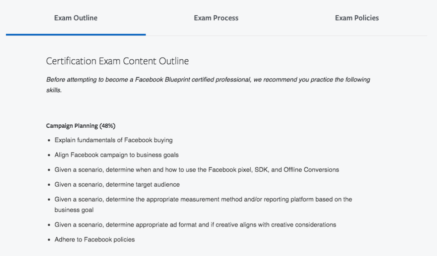The height and width of the screenshot is (256, 437).
Task: Click the wrapped italic word 'skills.'
Action: (x=54, y=90)
